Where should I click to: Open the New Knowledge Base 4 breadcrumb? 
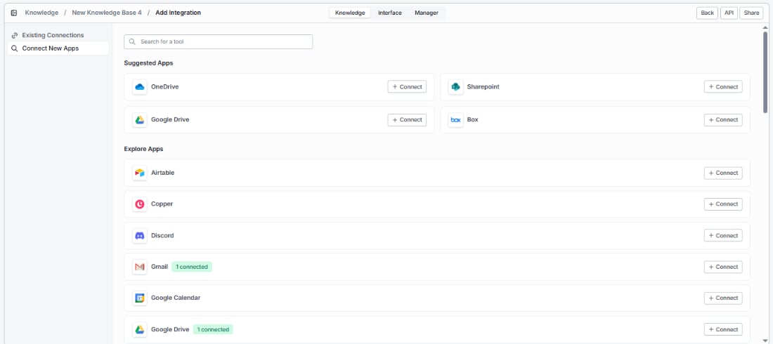tap(107, 13)
